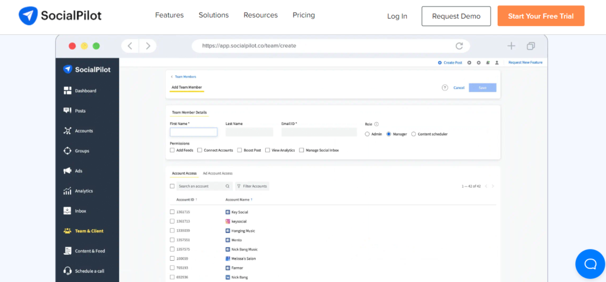
Task: Click the Search an account box
Action: (204, 186)
